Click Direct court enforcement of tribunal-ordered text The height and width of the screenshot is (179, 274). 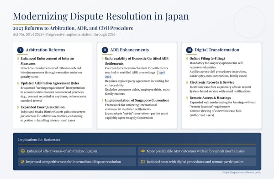click(51, 72)
